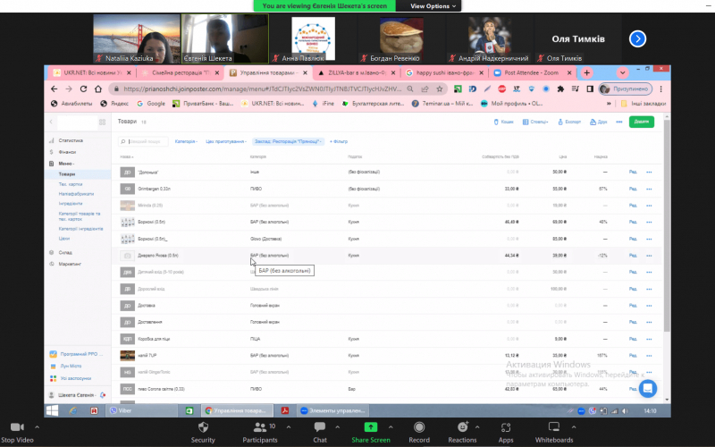Switch to the UKR.NET browser tab
This screenshot has width=715, height=447.
92,72
